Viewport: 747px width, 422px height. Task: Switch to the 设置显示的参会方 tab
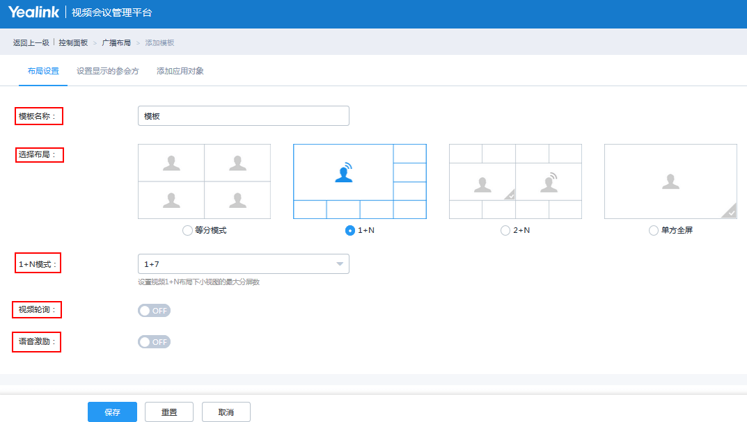[108, 71]
